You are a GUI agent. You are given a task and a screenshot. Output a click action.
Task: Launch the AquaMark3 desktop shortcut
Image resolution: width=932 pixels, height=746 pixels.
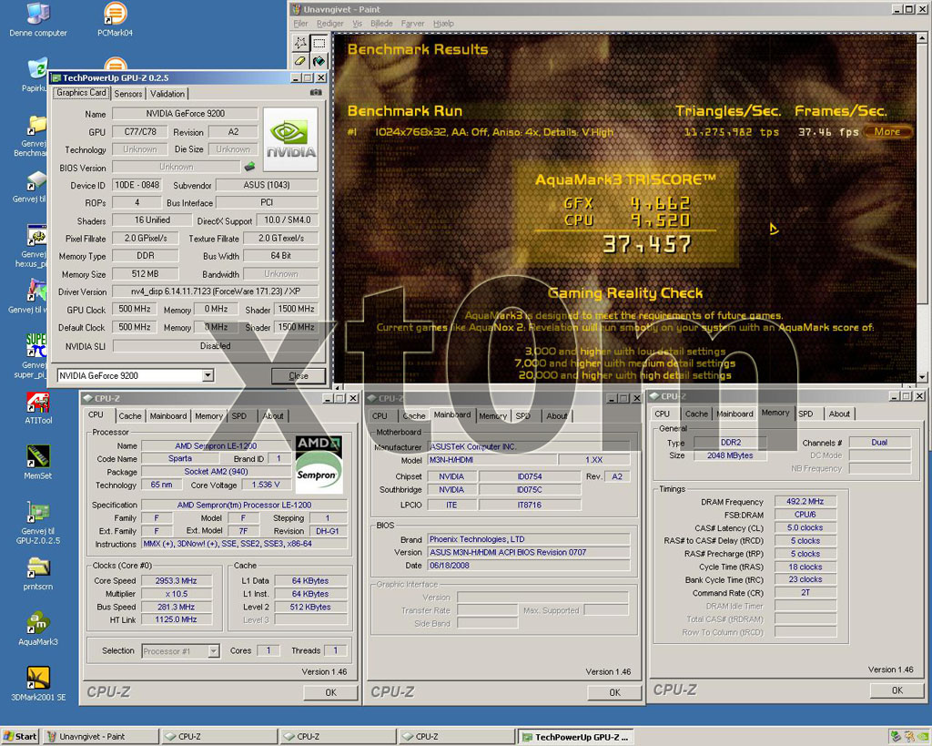(x=38, y=628)
